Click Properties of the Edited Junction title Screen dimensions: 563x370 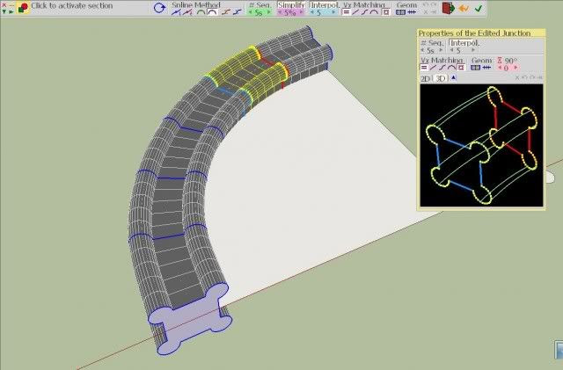coord(474,33)
